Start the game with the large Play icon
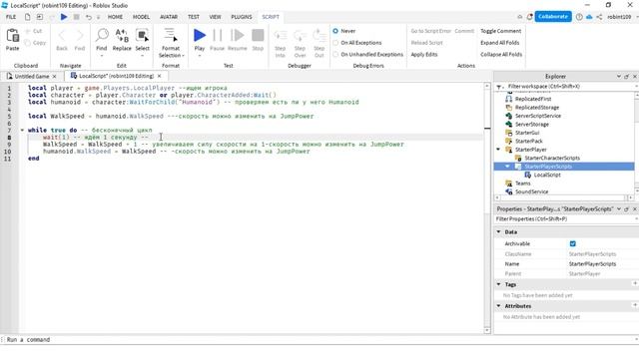This screenshot has height=359, width=639. click(x=200, y=36)
